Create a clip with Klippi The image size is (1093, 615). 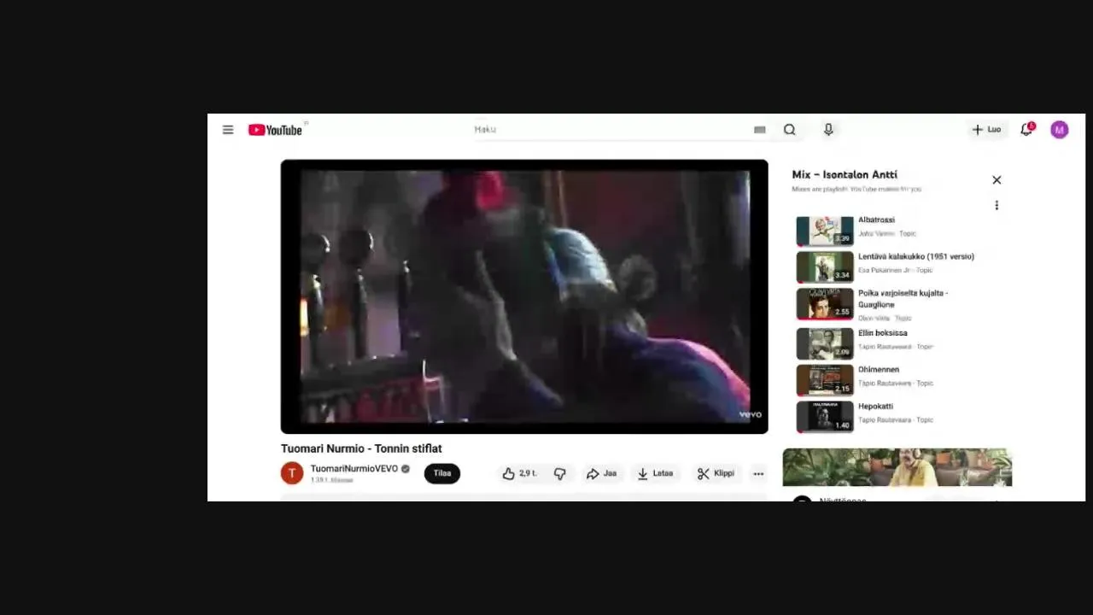716,473
